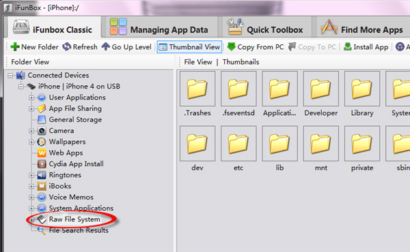Expand the User Applications node

tap(31, 97)
